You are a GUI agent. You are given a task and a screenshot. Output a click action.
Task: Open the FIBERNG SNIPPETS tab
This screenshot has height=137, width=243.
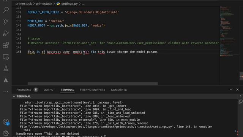[93, 90]
